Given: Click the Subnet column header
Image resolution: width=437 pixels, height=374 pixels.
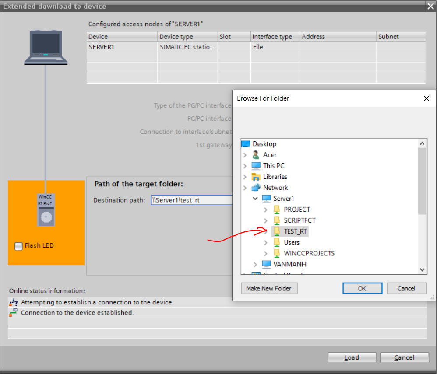Looking at the screenshot, I should [401, 36].
